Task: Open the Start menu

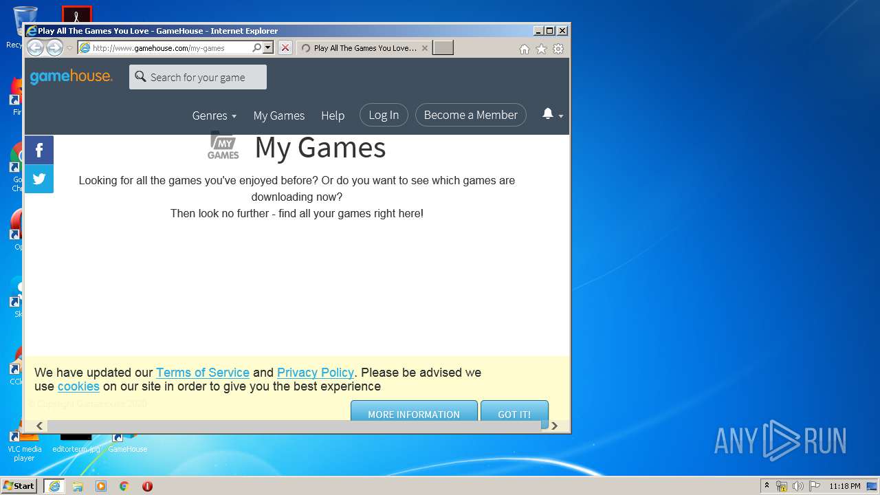Action: click(x=19, y=485)
